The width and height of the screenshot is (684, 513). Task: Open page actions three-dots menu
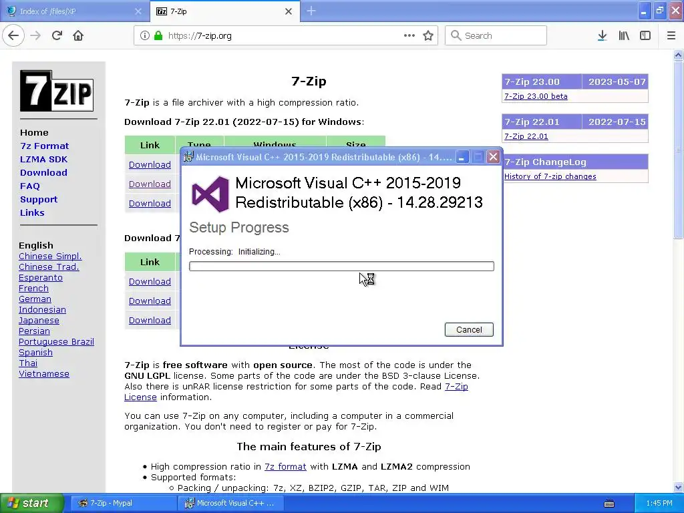409,35
